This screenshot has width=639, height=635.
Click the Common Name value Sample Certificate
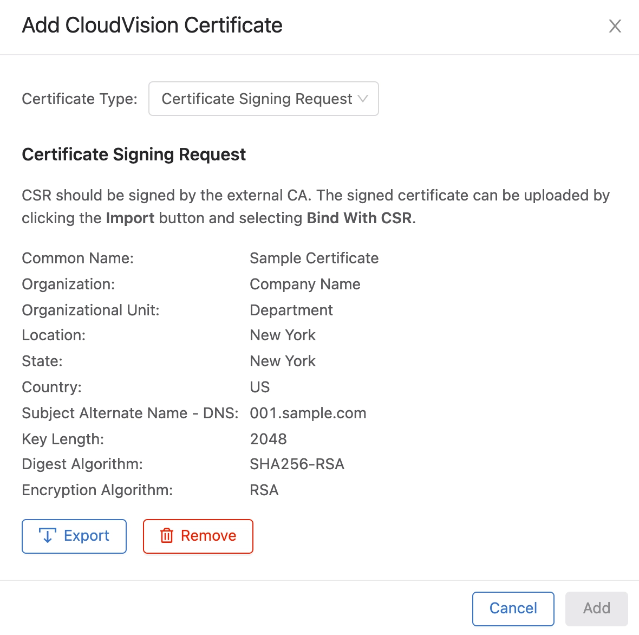coord(314,258)
